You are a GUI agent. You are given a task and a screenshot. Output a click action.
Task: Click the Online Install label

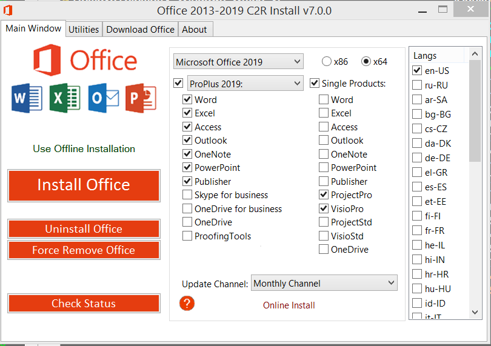click(x=289, y=305)
